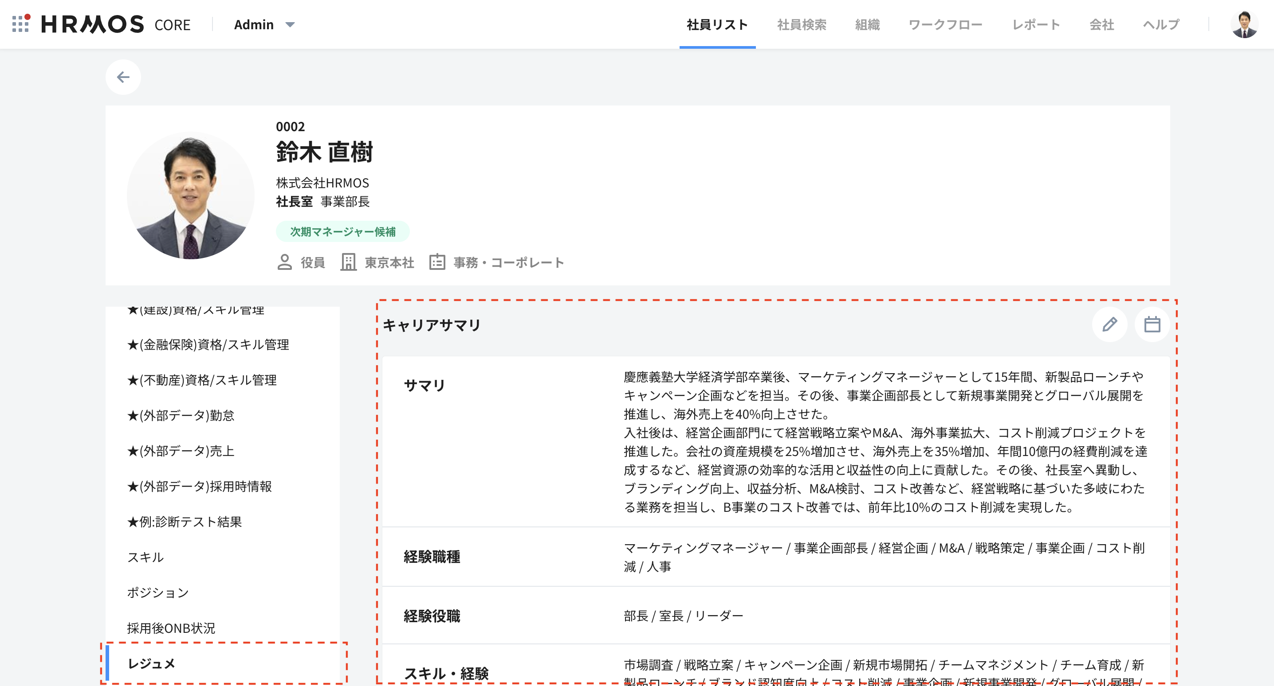The image size is (1274, 686).
Task: Click the pencil icon to edit キャリアサマリ
Action: click(x=1109, y=325)
